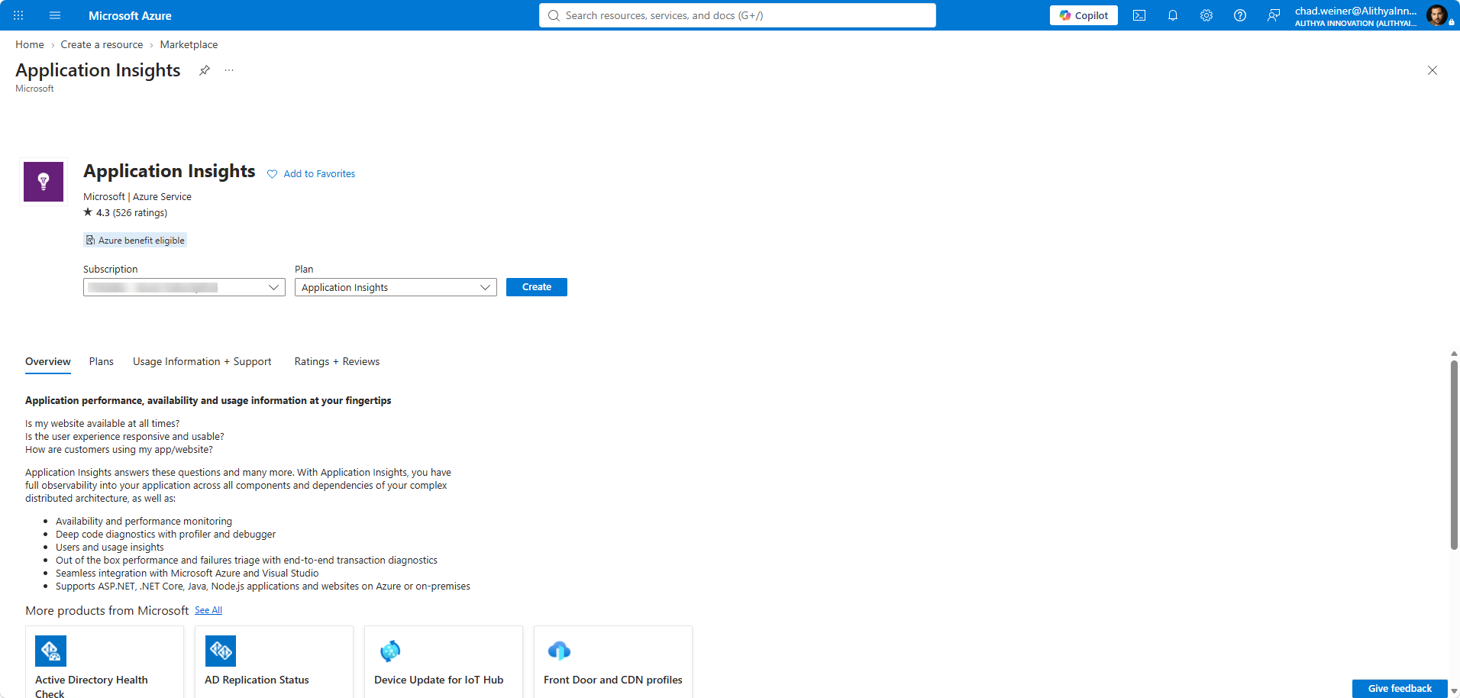Click the Active Directory Health Check icon
Screen dimensions: 1460x698
click(51, 651)
